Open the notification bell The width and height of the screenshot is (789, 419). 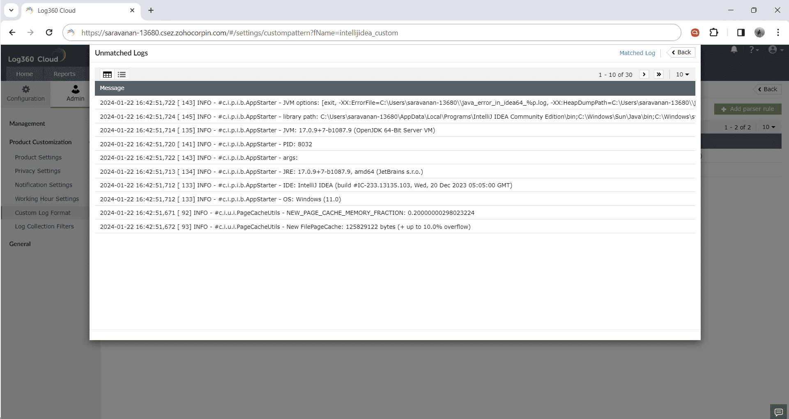pos(735,50)
